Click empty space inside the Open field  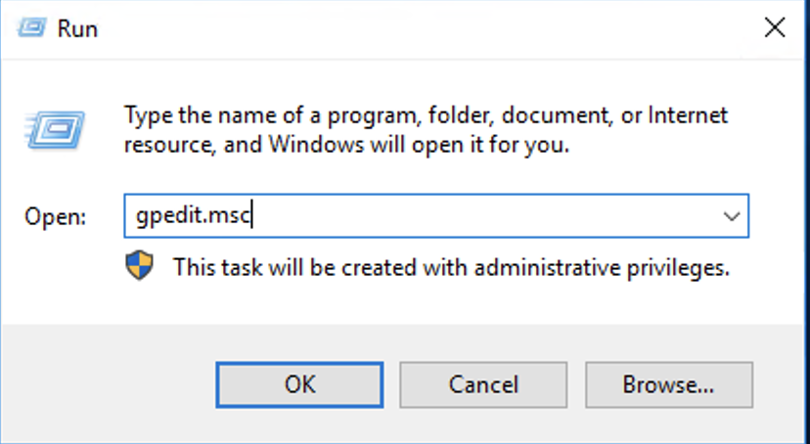click(489, 216)
